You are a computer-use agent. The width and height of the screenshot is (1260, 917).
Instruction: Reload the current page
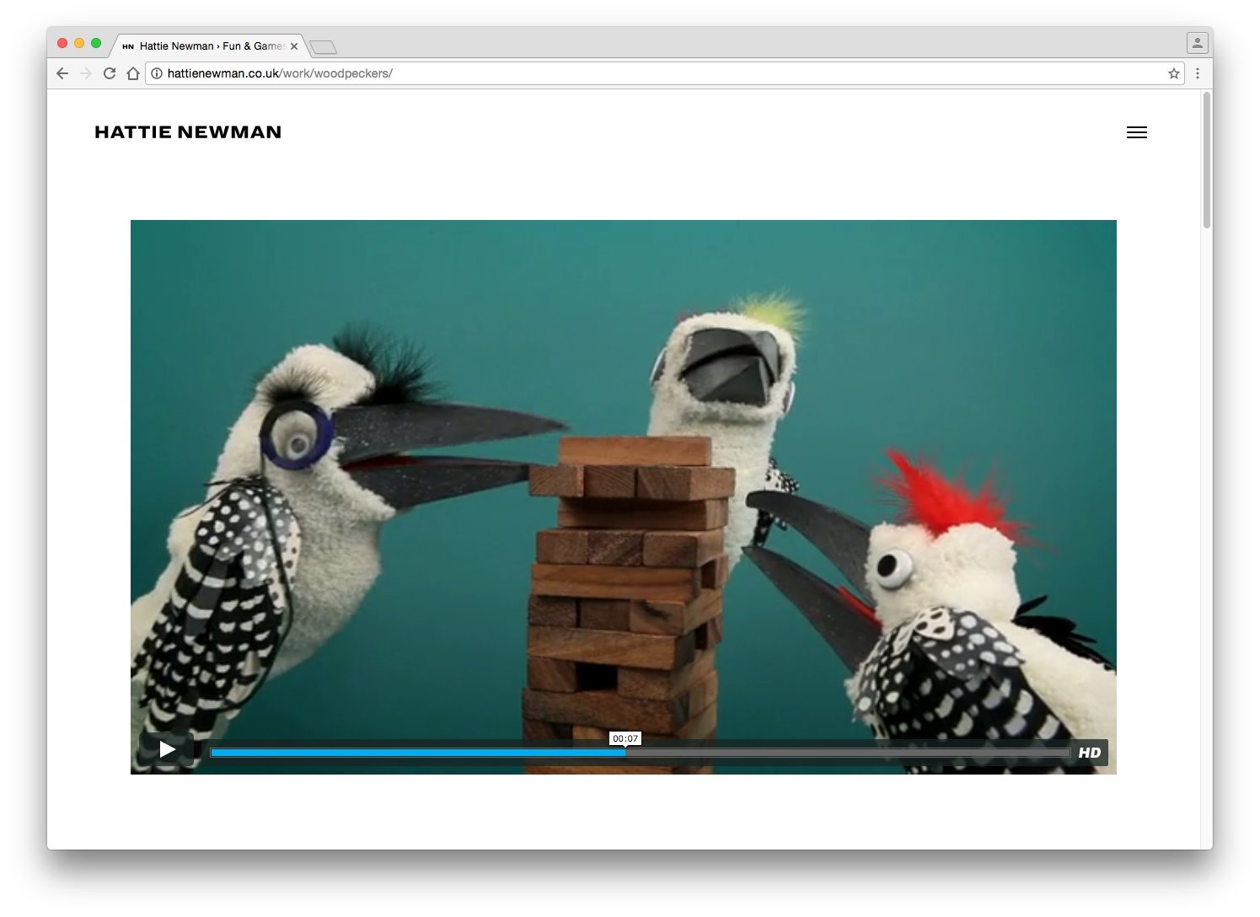pos(110,73)
